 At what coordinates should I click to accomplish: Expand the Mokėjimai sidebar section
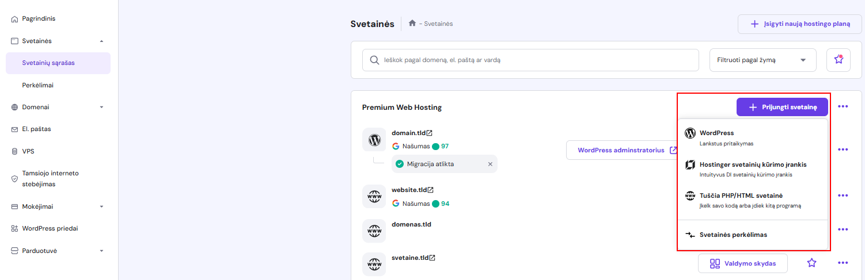[x=101, y=206]
